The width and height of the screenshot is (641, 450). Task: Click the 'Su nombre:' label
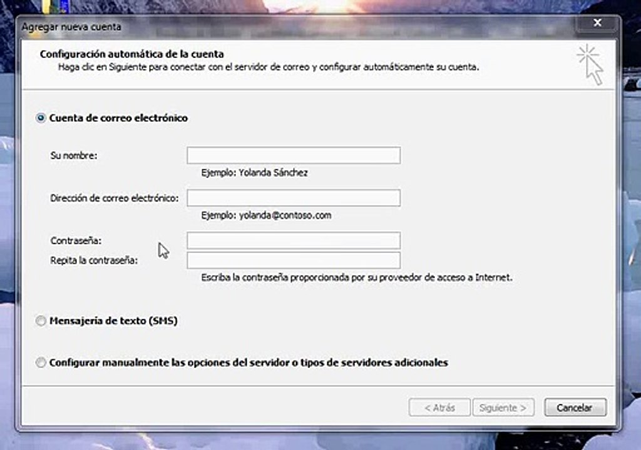point(74,156)
